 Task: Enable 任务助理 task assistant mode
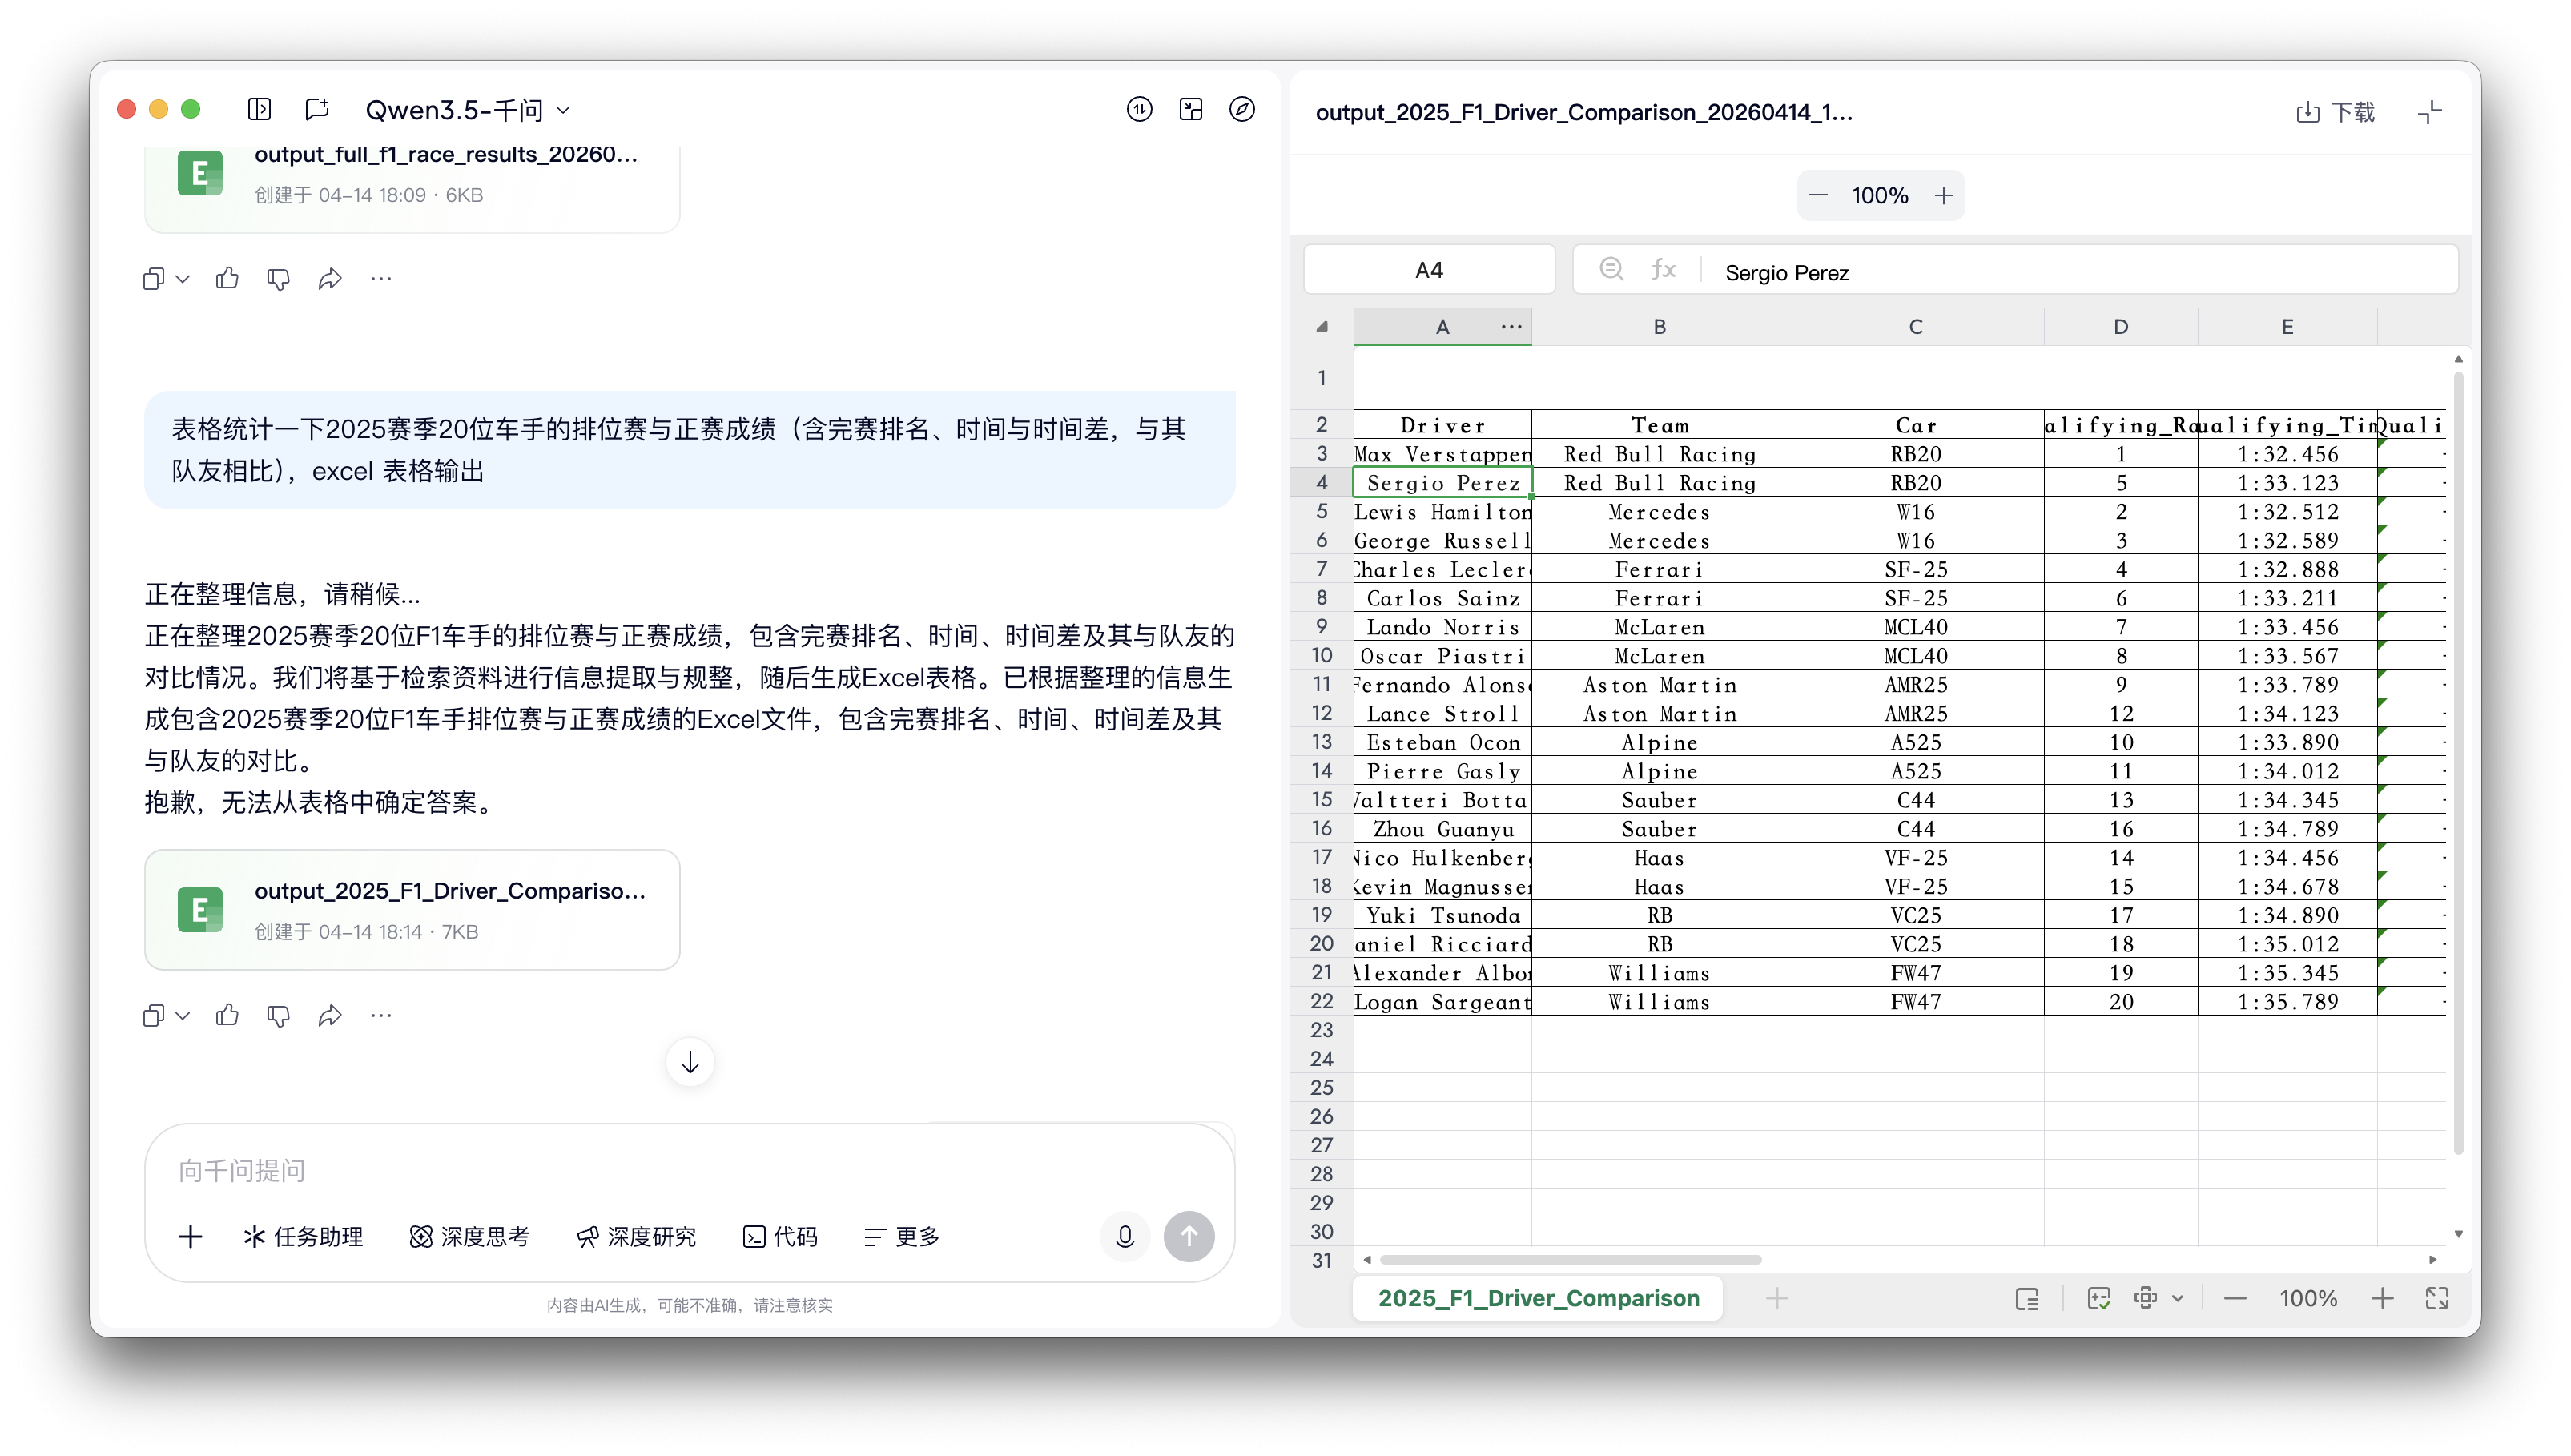click(303, 1236)
